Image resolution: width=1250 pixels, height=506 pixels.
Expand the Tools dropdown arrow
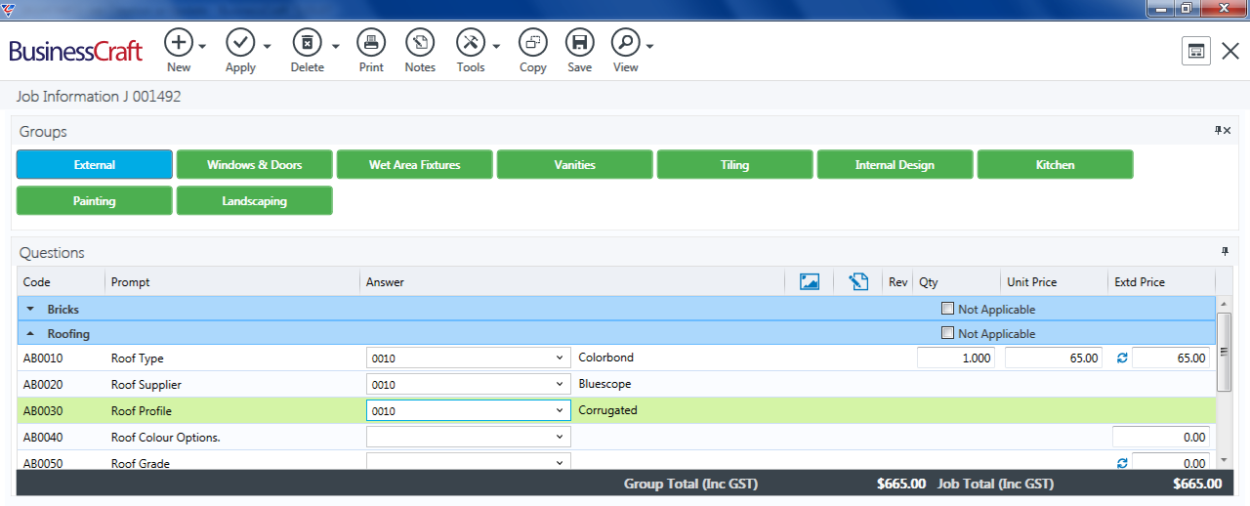(496, 46)
